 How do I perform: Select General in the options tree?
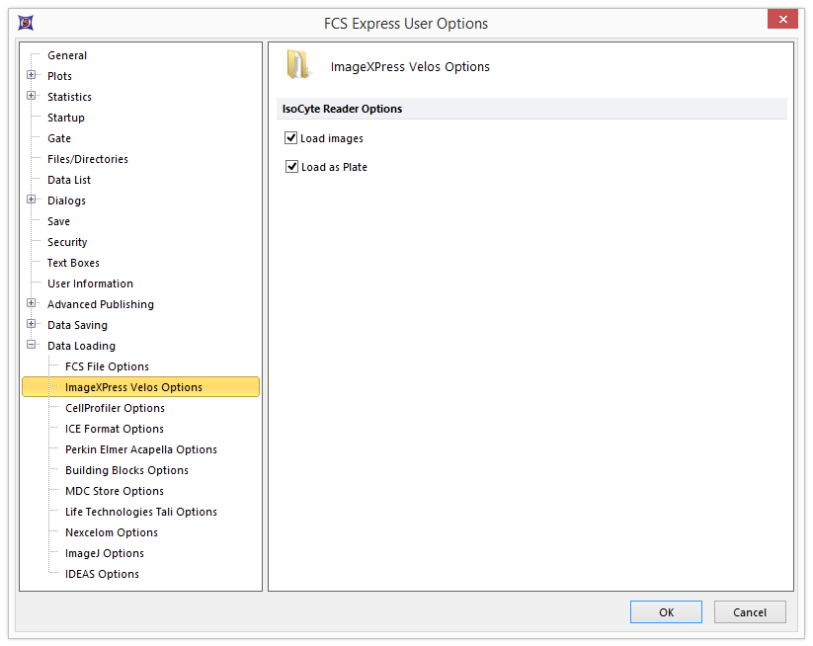(67, 55)
